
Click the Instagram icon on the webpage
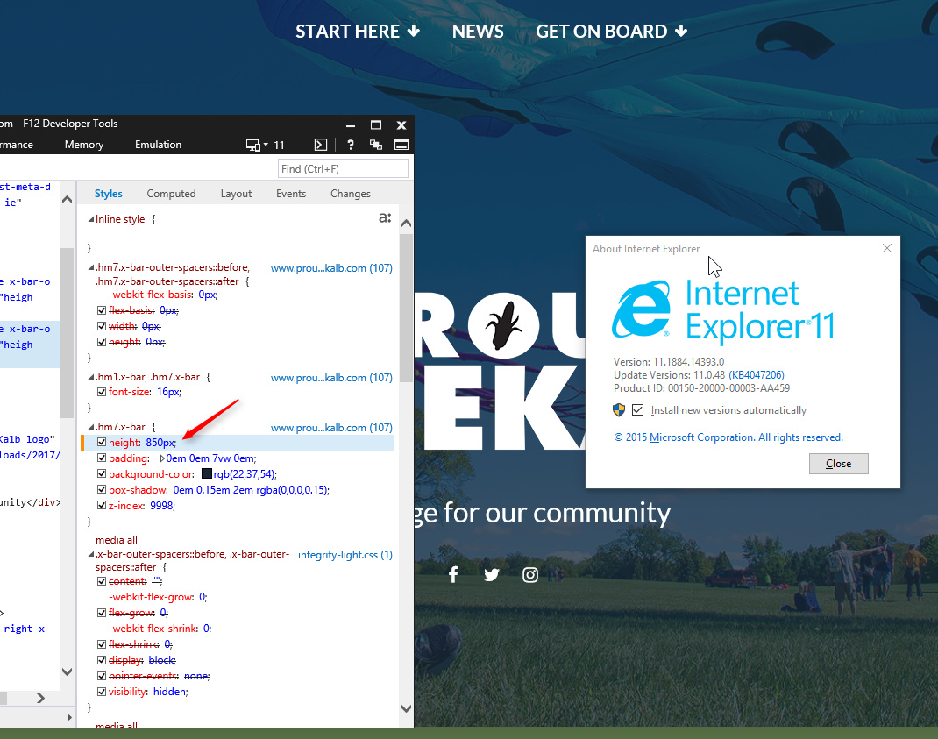pos(530,574)
